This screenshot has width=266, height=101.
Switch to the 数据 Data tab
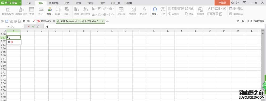(x=78, y=3)
